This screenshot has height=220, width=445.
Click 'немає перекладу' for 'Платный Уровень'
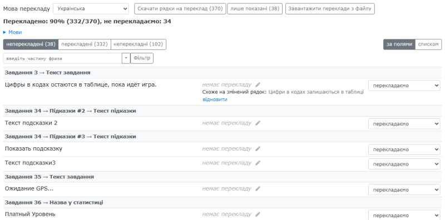(227, 214)
